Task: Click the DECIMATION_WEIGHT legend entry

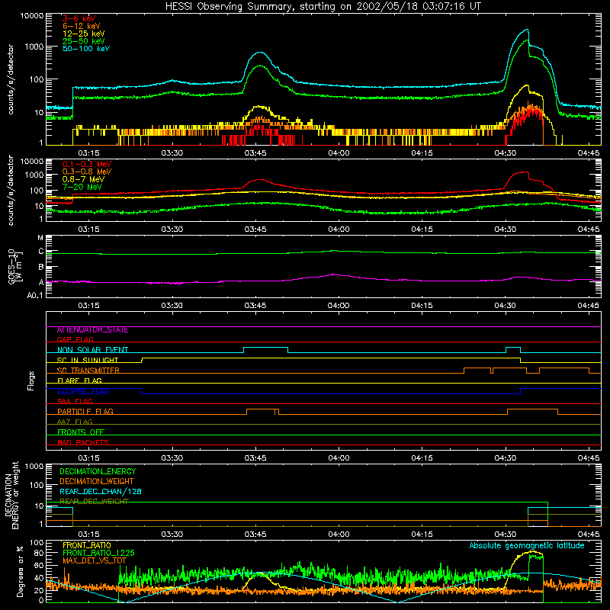Action: click(97, 481)
